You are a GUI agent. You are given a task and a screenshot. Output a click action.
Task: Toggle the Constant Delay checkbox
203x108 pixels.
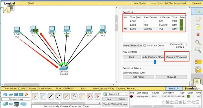145,46
